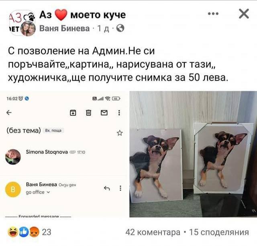The image size is (257, 246).
Task: Open Ваня Бинева's profile picture
Action: [28, 28]
